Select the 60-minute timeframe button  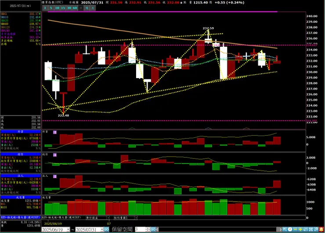[x=75, y=8]
